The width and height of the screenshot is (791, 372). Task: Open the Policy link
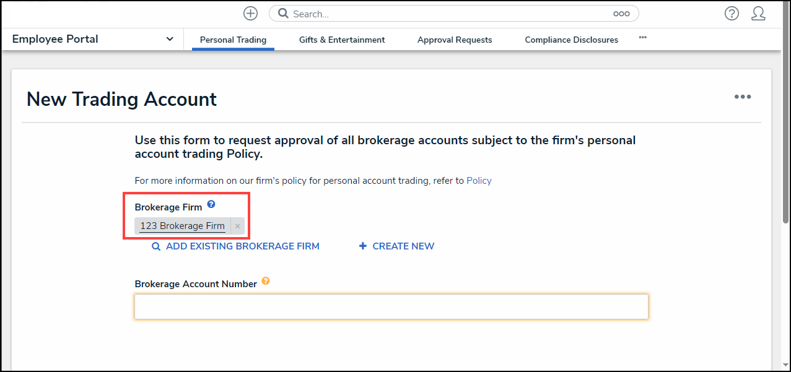(479, 181)
